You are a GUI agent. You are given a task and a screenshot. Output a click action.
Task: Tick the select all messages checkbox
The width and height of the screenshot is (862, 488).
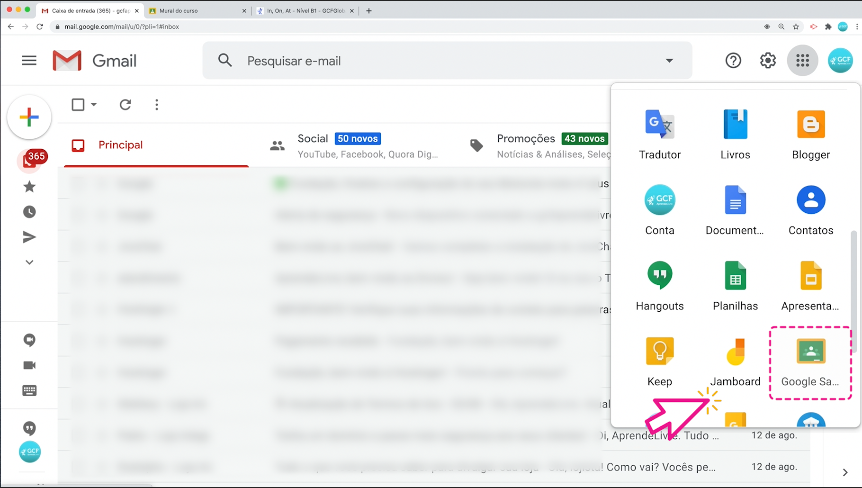click(78, 105)
